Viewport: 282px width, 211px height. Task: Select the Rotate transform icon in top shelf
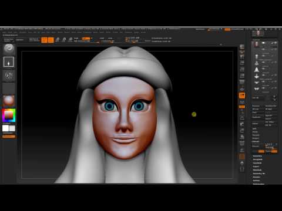(x=70, y=40)
